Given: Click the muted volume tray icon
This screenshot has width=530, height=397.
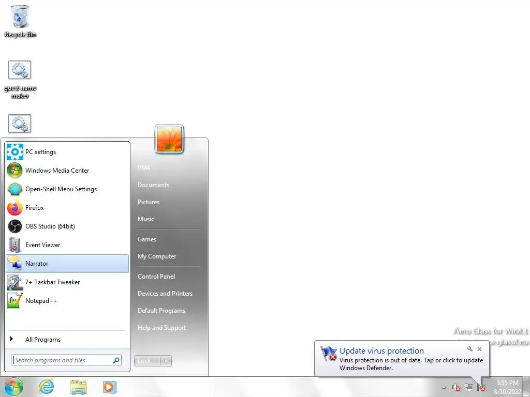Looking at the screenshot, I should [457, 388].
